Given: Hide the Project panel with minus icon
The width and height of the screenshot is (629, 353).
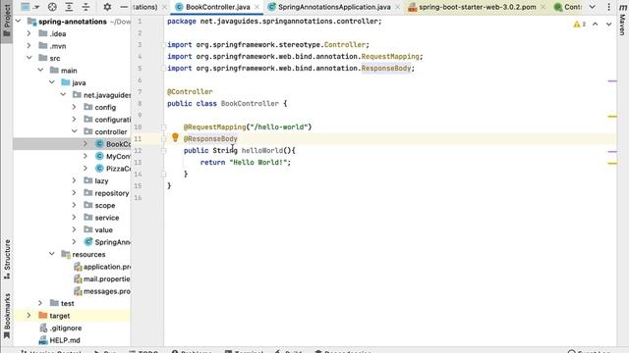Looking at the screenshot, I should pyautogui.click(x=124, y=7).
